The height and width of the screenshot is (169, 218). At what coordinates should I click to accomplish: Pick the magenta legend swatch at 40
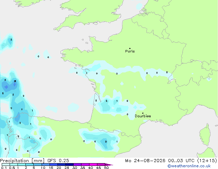tap(93, 165)
